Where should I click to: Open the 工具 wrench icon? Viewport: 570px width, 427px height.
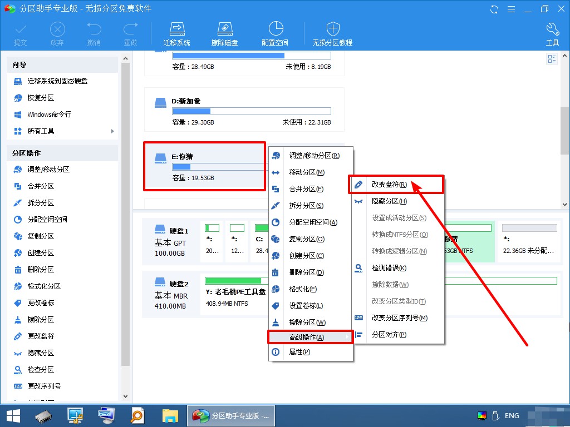point(552,34)
